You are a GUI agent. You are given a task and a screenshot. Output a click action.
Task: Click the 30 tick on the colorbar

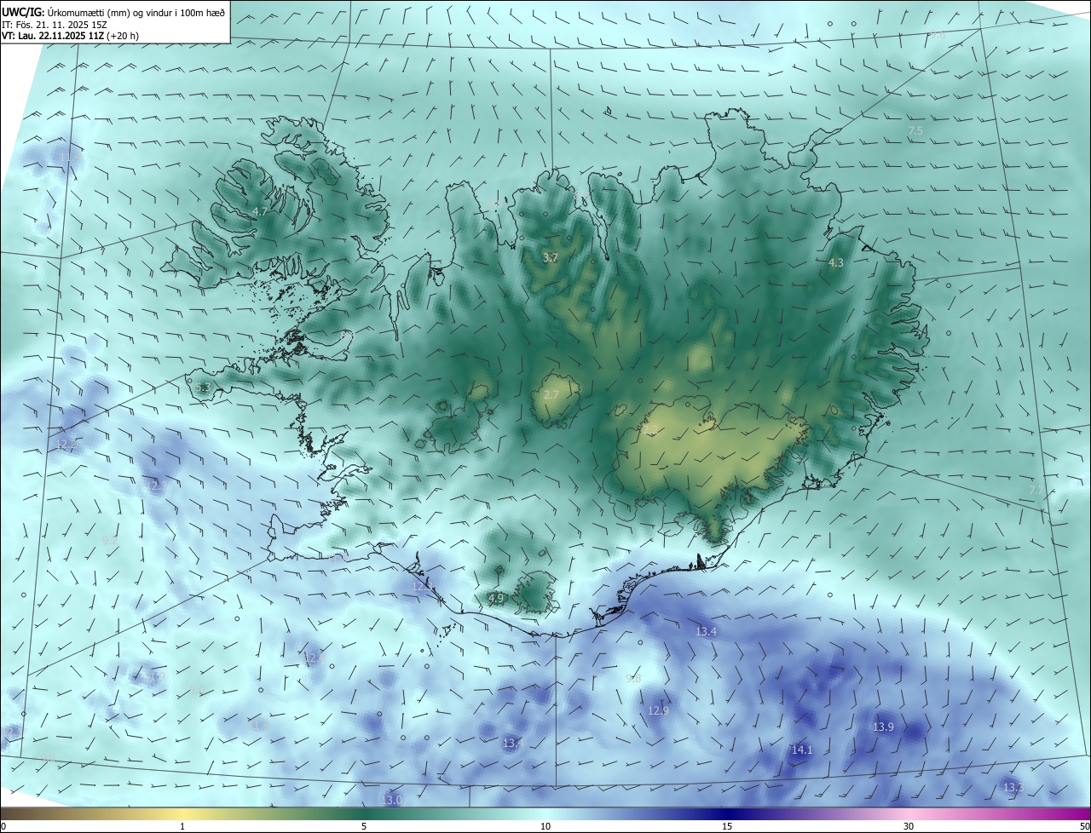909,826
